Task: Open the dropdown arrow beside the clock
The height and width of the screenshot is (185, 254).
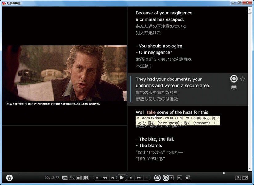Action: tap(171, 178)
